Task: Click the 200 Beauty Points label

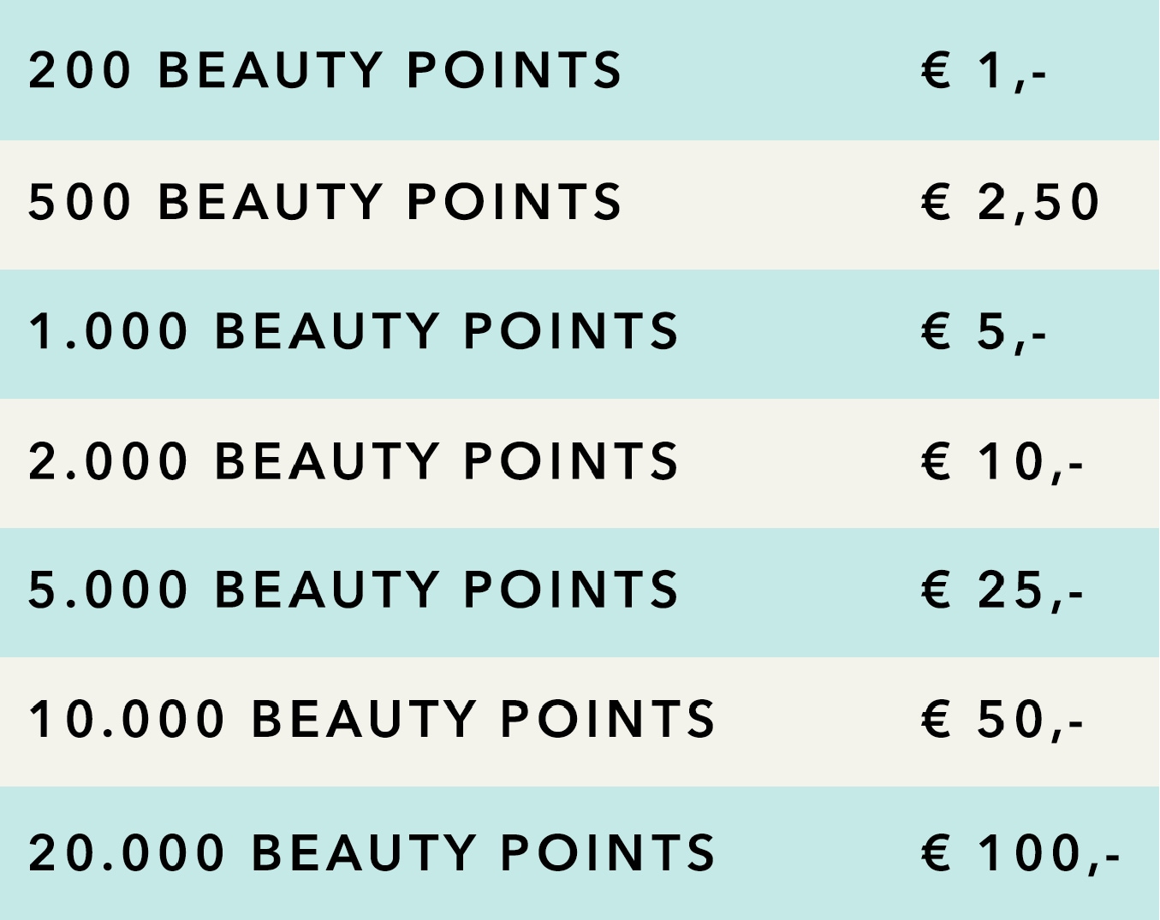Action: pos(324,70)
